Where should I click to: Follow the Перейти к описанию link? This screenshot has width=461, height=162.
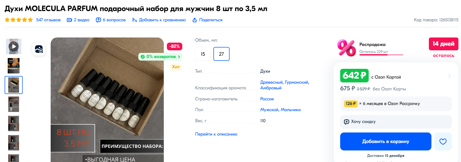click(x=216, y=134)
